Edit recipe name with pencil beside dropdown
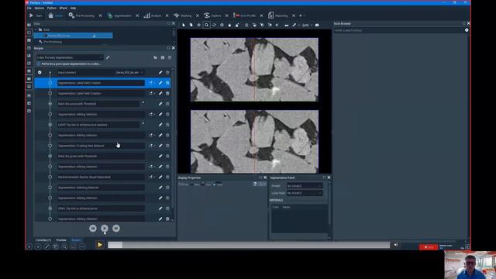 pos(108,57)
